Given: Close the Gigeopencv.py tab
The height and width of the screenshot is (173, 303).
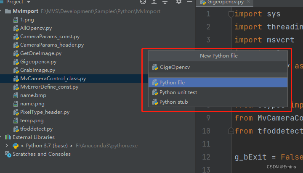Looking at the screenshot, I should pyautogui.click(x=249, y=2).
